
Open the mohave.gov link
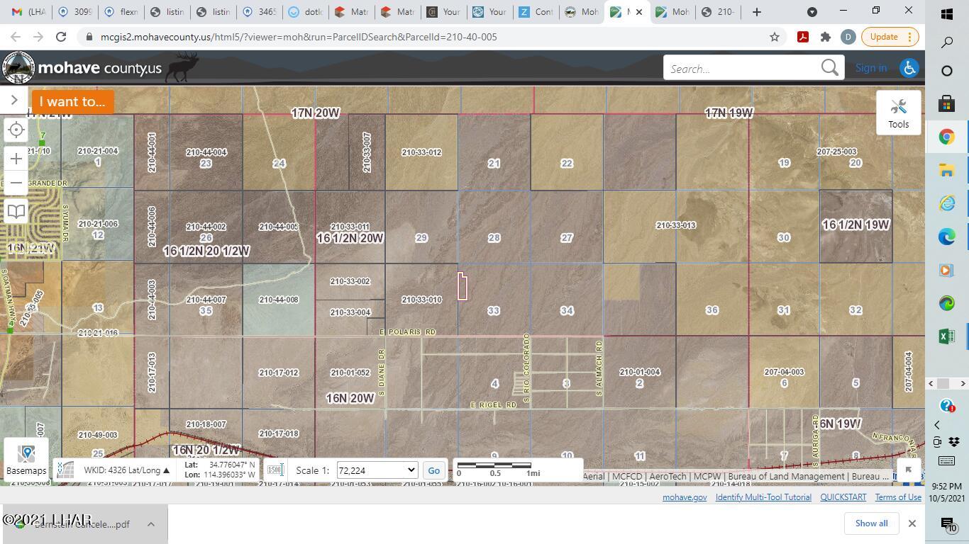click(684, 497)
